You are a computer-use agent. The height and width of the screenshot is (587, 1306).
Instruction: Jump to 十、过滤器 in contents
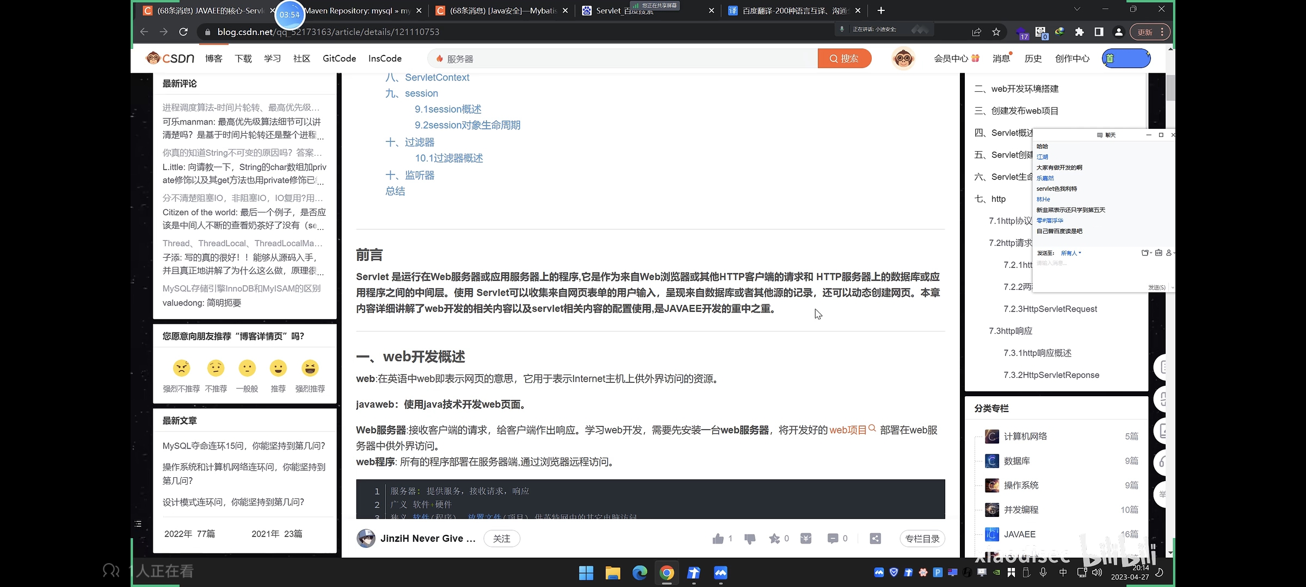coord(410,142)
